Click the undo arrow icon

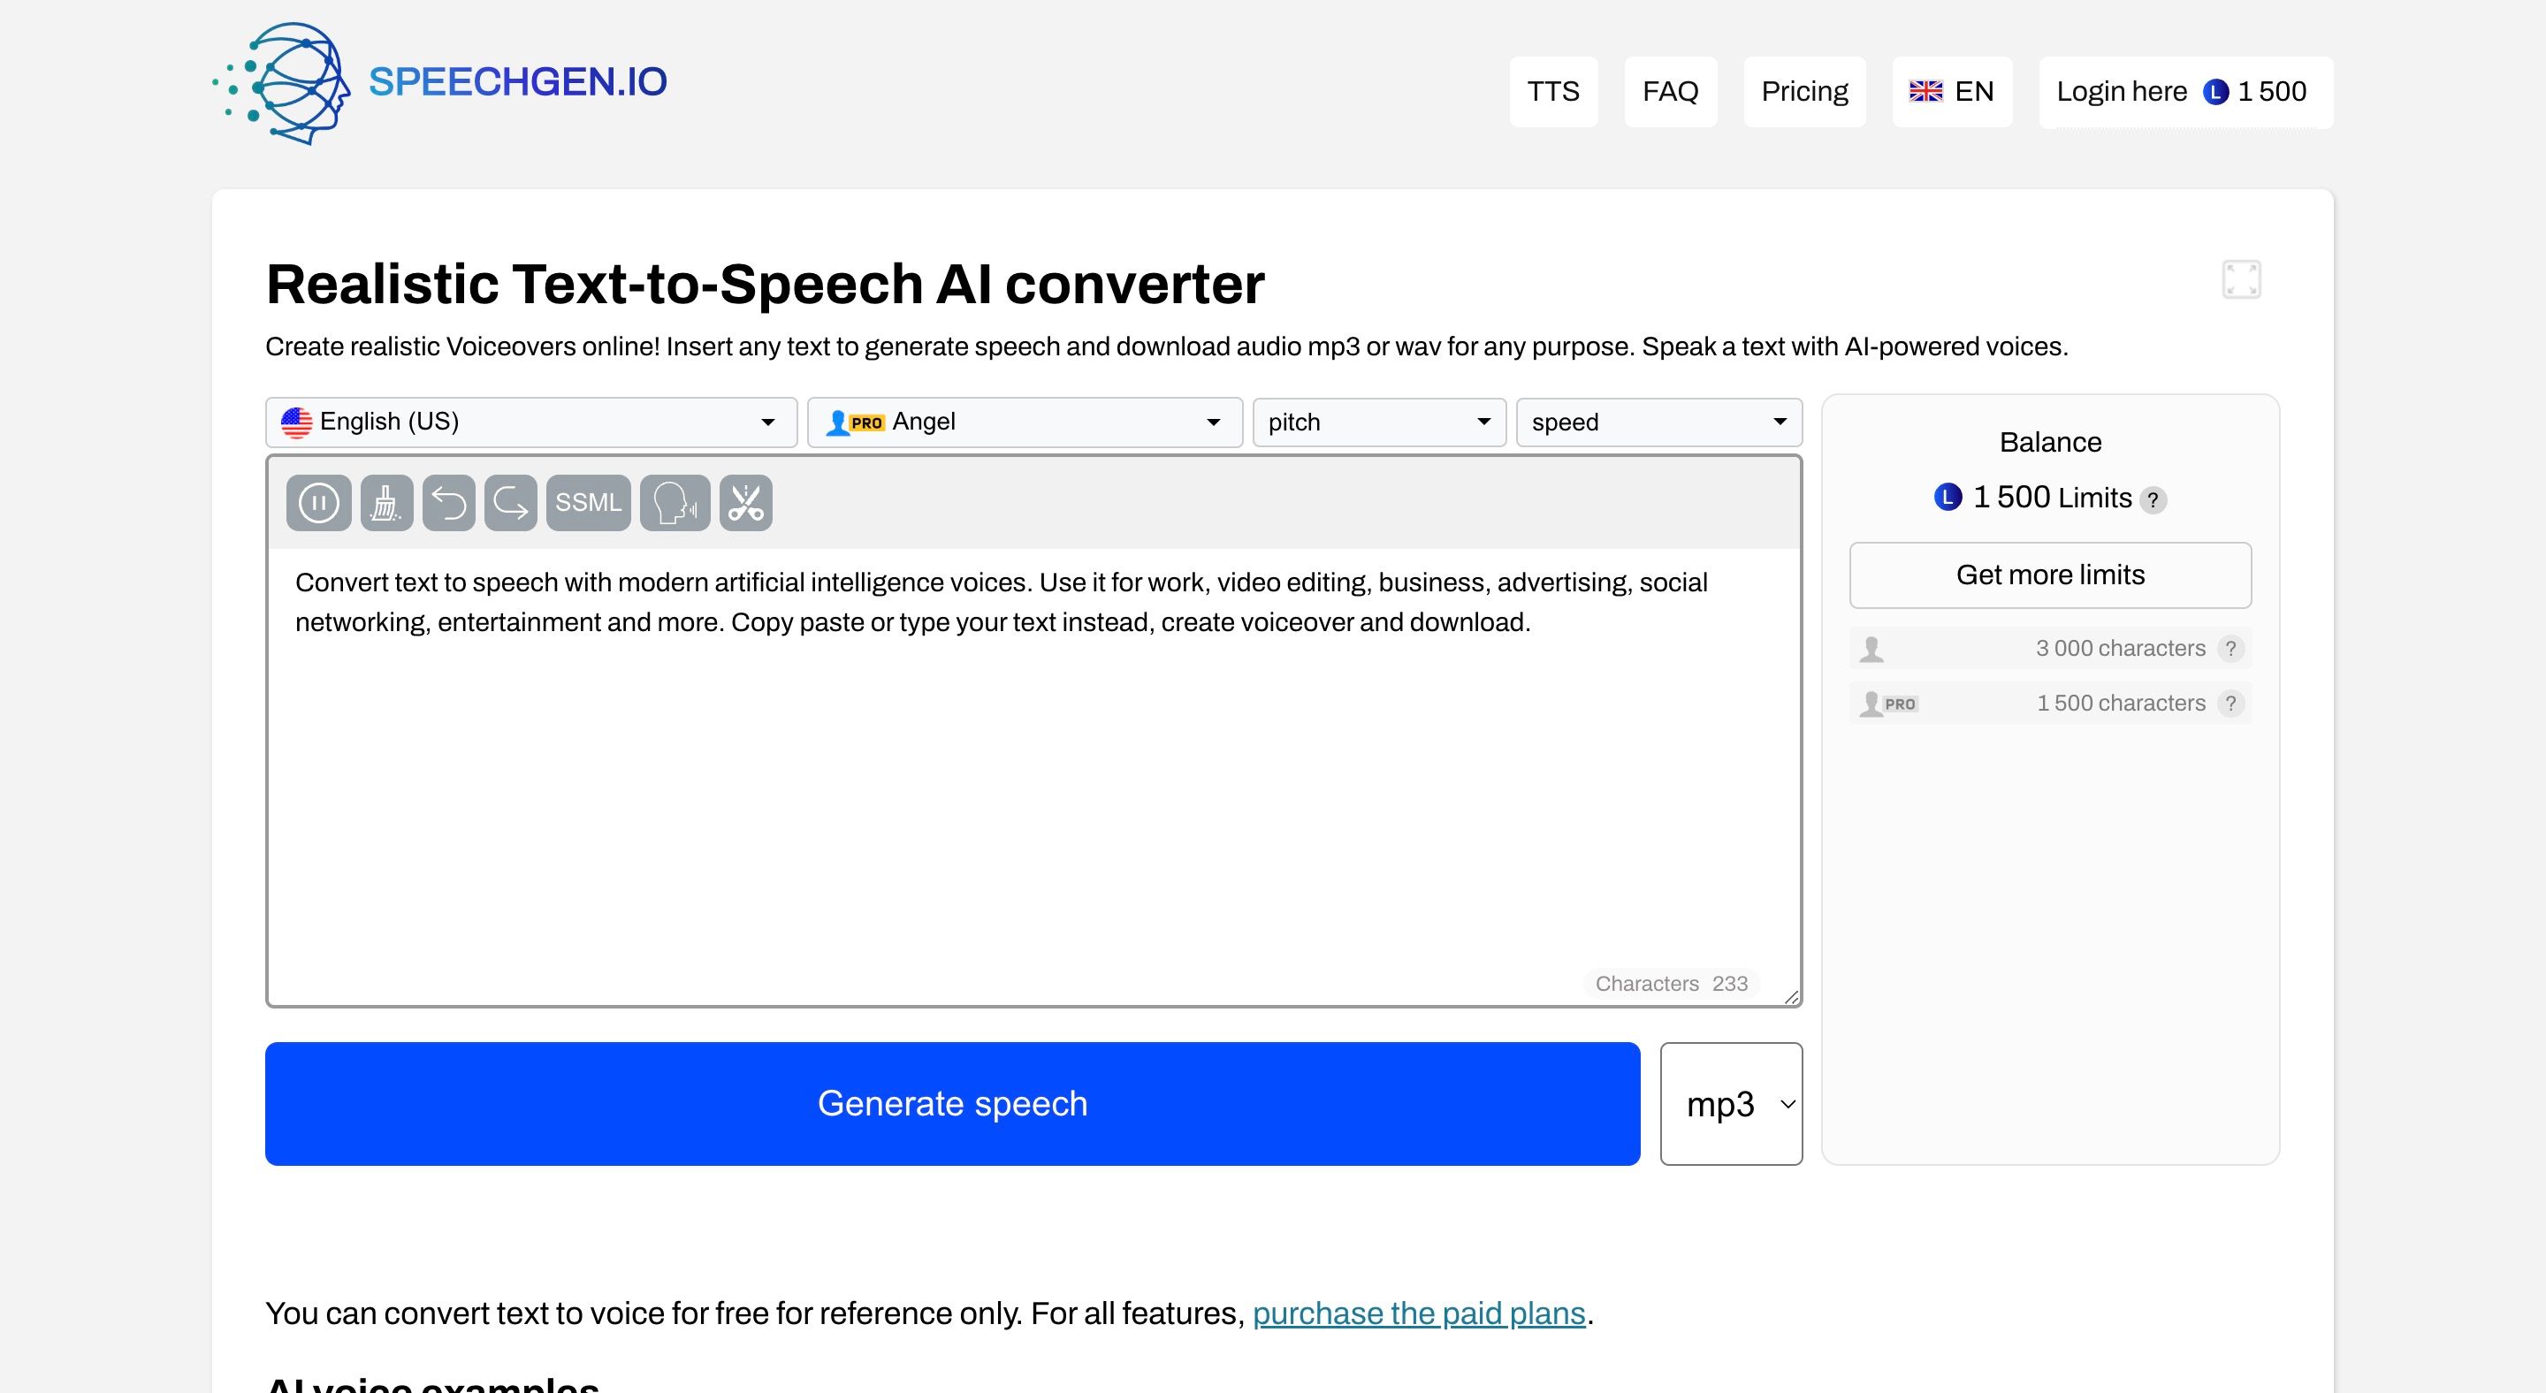point(449,503)
